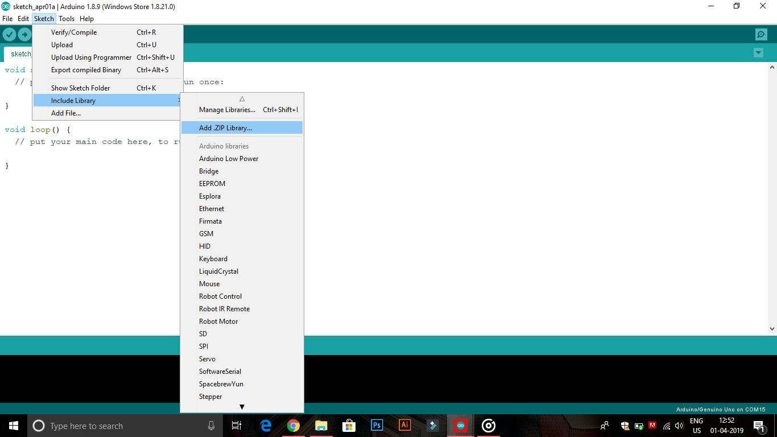This screenshot has width=777, height=437.
Task: Select Add .ZIP Library option
Action: tap(226, 127)
